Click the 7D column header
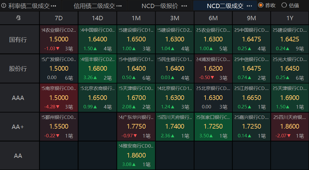309x170 pixels. (59, 18)
